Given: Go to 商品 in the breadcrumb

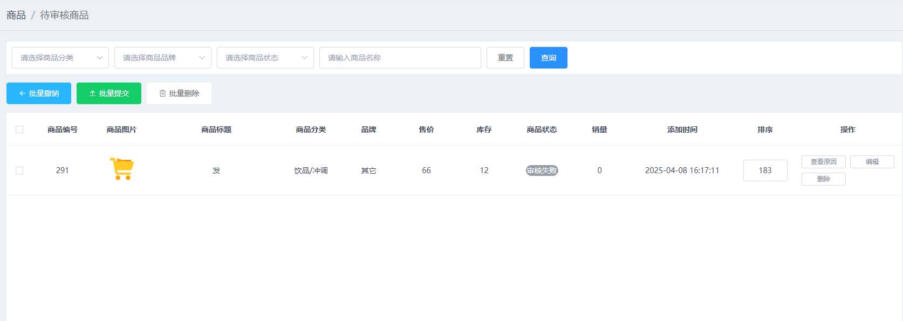Looking at the screenshot, I should 16,15.
